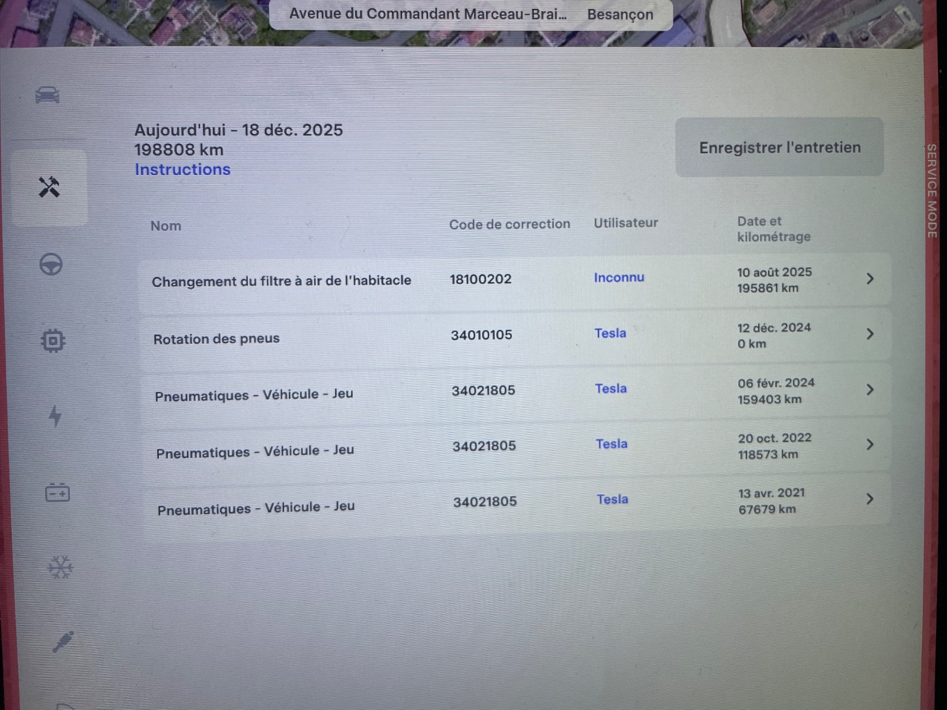Click the Inconnu user link
The height and width of the screenshot is (710, 947).
619,277
